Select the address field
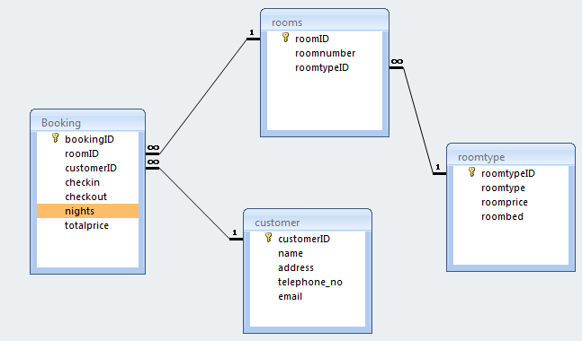The height and width of the screenshot is (341, 582). [x=308, y=267]
